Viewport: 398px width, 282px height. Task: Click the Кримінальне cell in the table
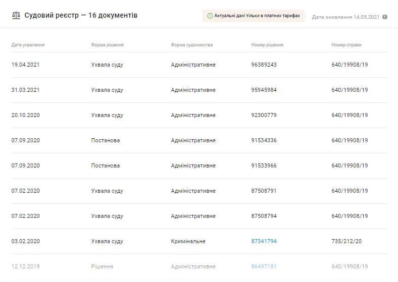click(x=188, y=241)
